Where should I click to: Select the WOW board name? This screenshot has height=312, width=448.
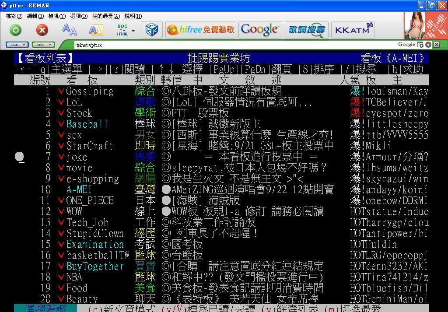74,211
